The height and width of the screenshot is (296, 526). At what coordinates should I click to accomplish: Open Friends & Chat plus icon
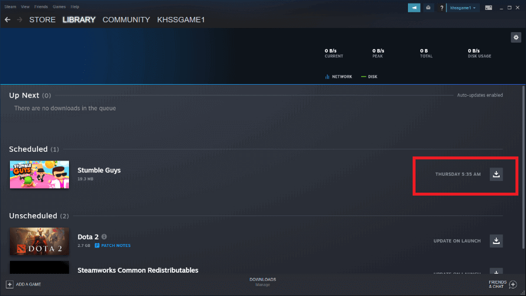pyautogui.click(x=513, y=284)
